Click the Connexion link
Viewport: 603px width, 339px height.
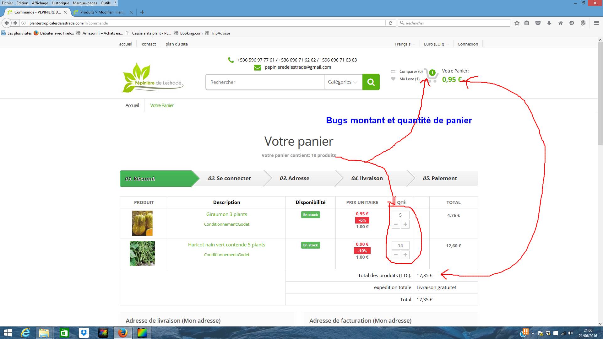pos(468,44)
